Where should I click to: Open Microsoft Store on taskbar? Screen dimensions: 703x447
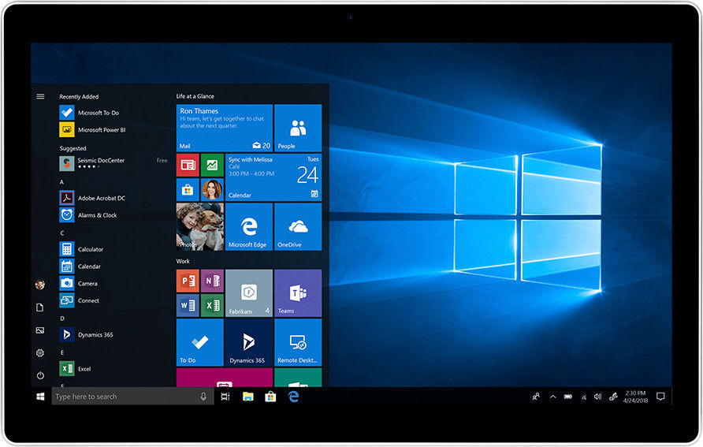(x=270, y=397)
